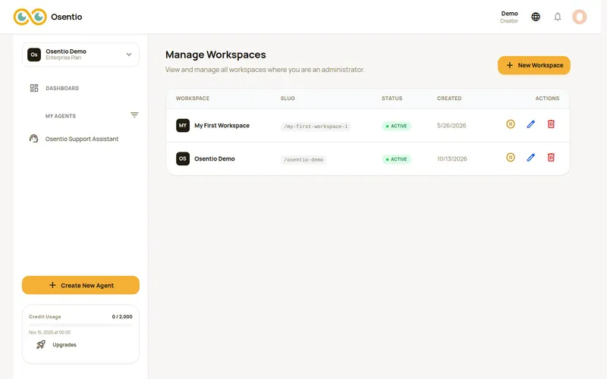Filter the My Agents list

(134, 115)
